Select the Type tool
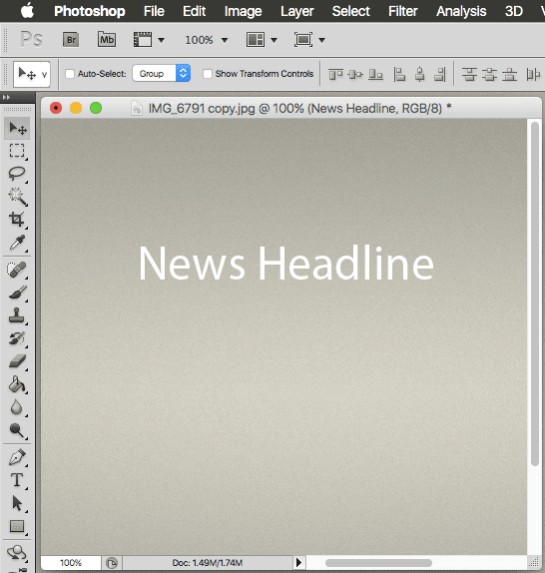This screenshot has width=545, height=573. tap(17, 480)
